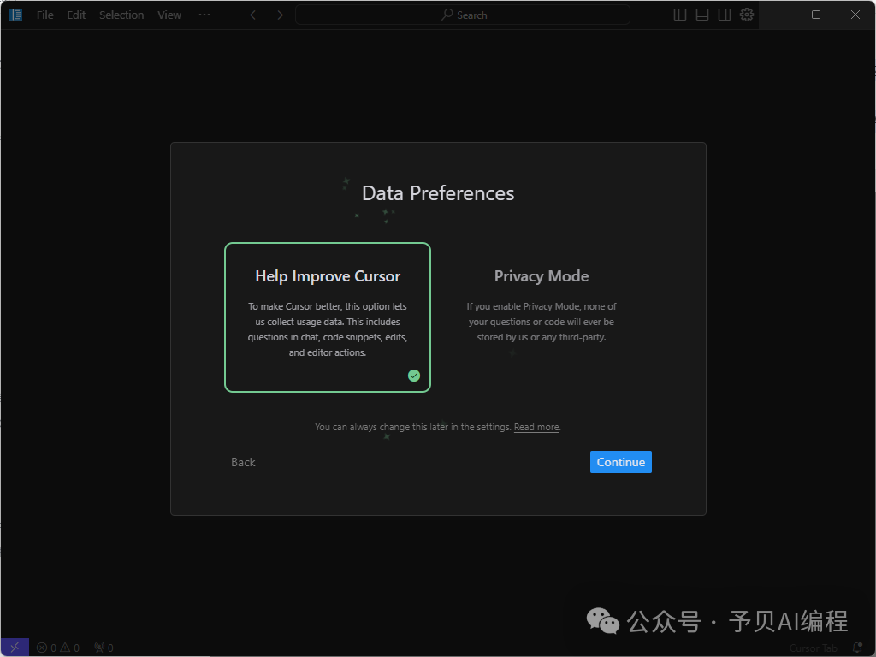
Task: Open notifications bell in status bar
Action: point(857,648)
